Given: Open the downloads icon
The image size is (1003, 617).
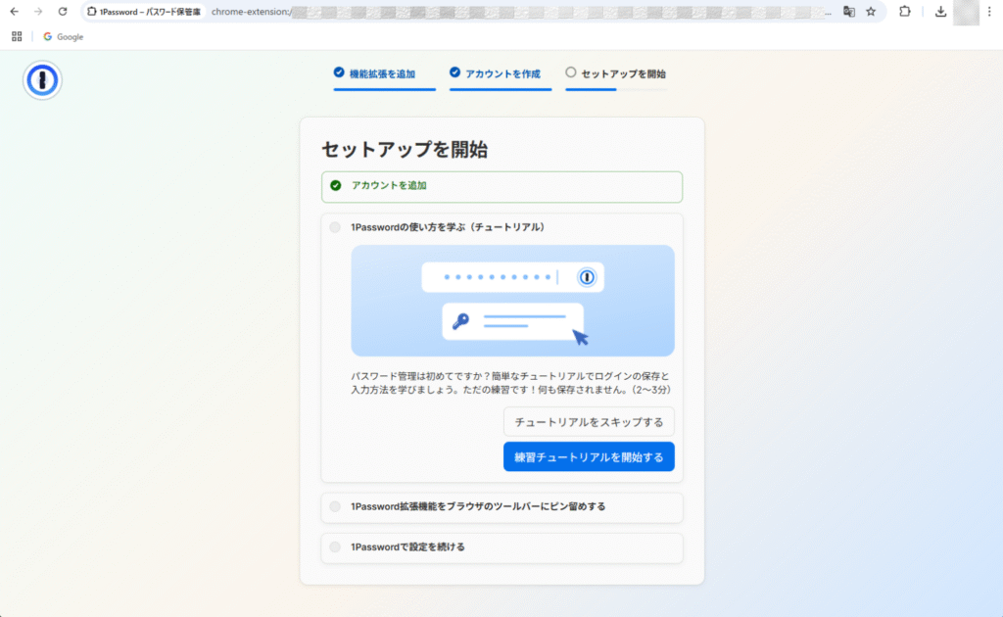Looking at the screenshot, I should tap(940, 12).
